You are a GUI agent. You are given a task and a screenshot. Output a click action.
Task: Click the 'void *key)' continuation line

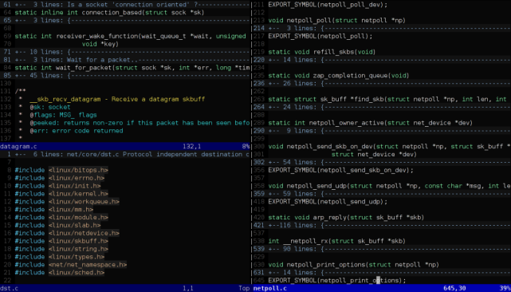pyautogui.click(x=100, y=44)
